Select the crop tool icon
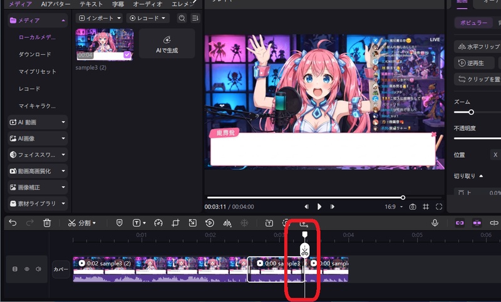 pyautogui.click(x=175, y=223)
